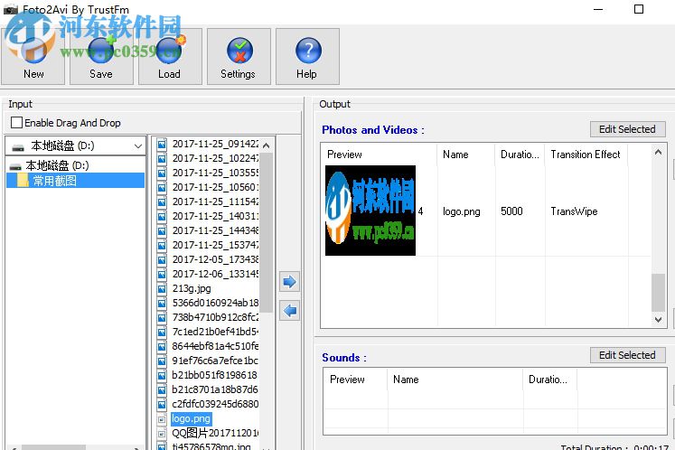The image size is (675, 450).
Task: Click the Load project toolbar button
Action: click(x=170, y=56)
